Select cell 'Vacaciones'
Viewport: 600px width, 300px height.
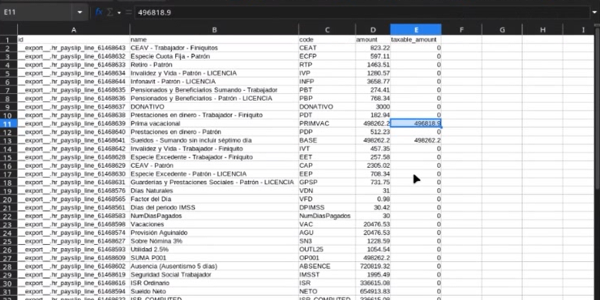click(214, 225)
